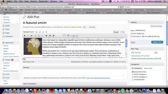Open the Torrent bookmarks folder dropdown
Screen dimensions: 168x94
pos(28,10)
